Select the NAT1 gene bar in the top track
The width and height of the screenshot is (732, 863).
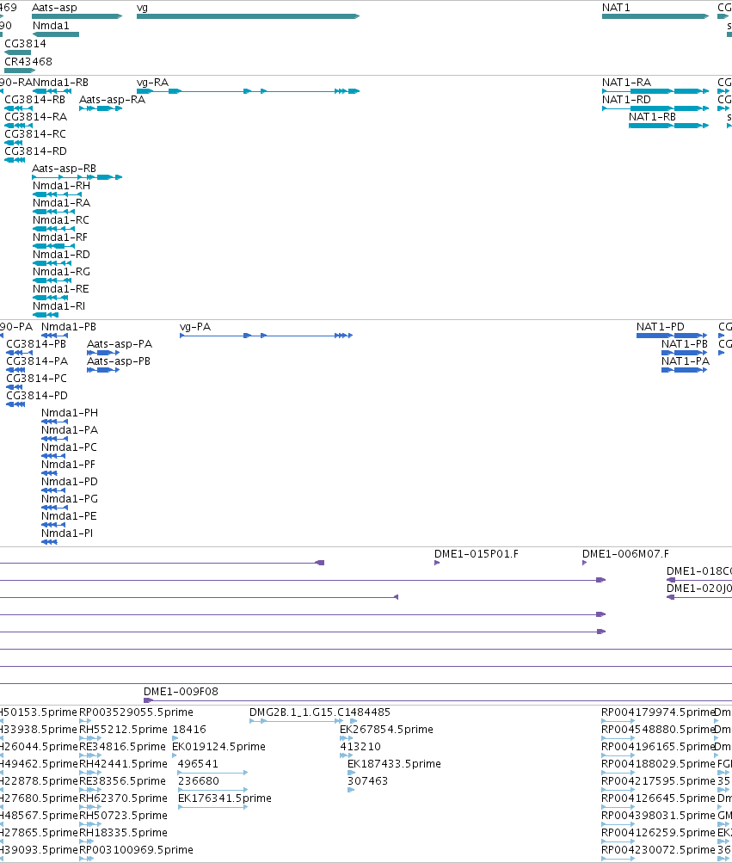pos(655,16)
